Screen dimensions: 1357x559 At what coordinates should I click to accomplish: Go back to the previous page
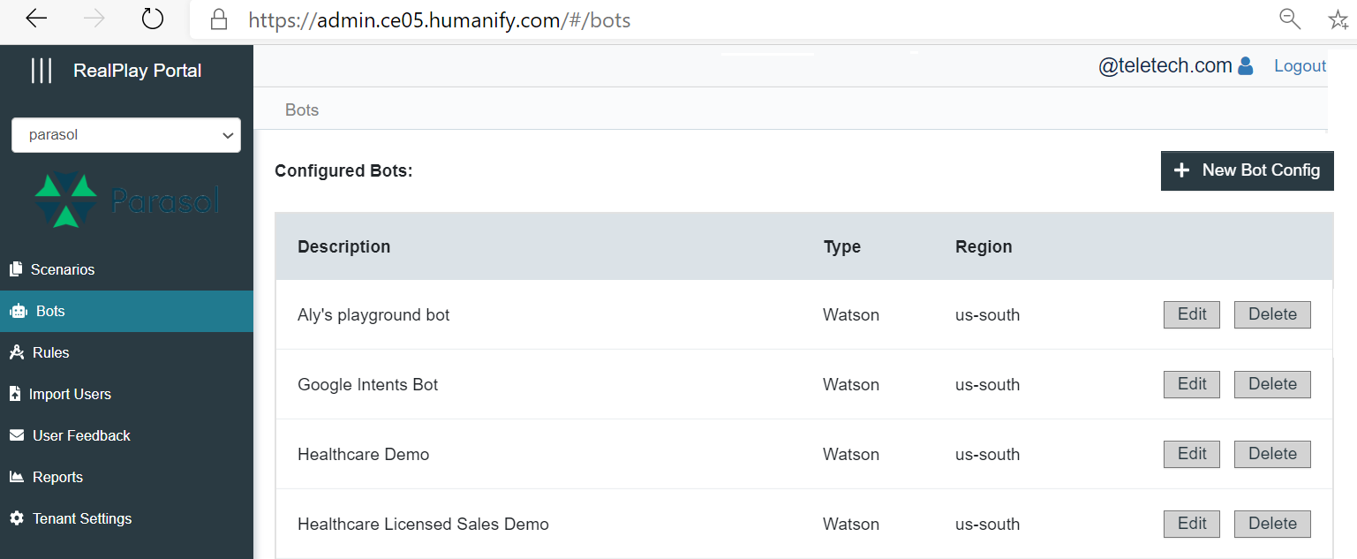click(36, 19)
